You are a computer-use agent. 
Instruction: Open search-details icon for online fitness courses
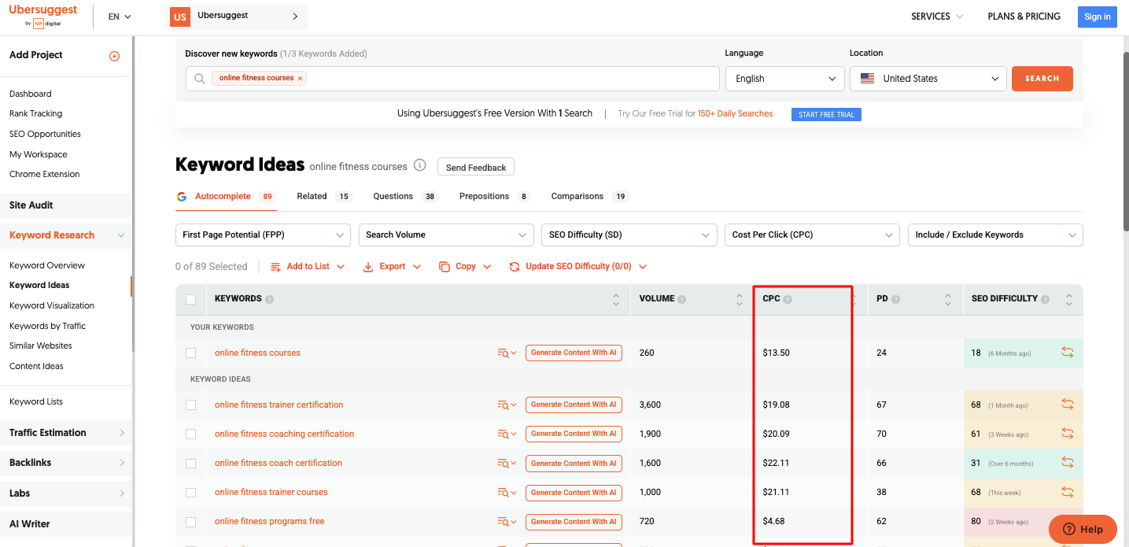click(x=507, y=353)
